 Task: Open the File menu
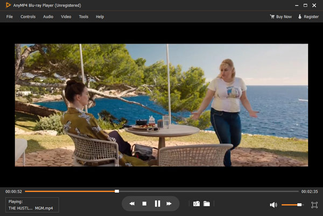point(10,17)
